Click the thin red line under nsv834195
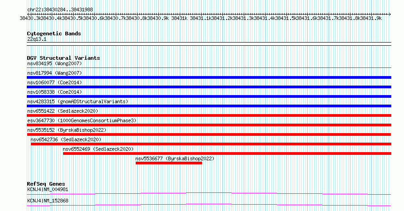The height and width of the screenshot is (211, 404). pyautogui.click(x=209, y=67)
